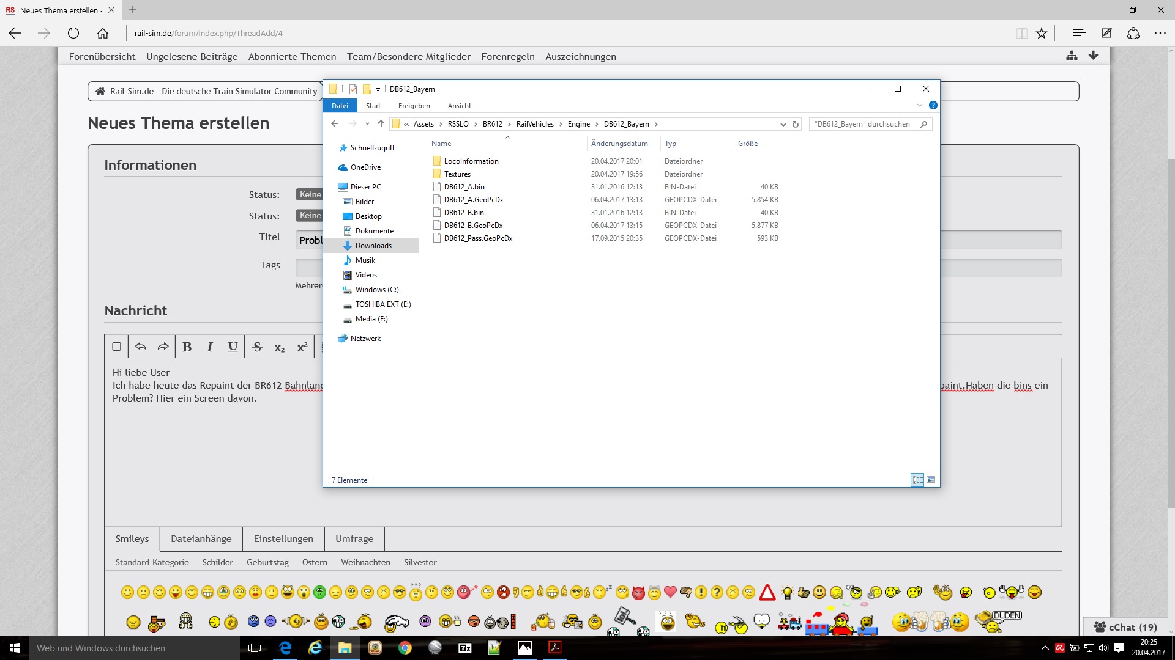Viewport: 1175px width, 660px height.
Task: Switch Explorer to details view
Action: tap(917, 480)
